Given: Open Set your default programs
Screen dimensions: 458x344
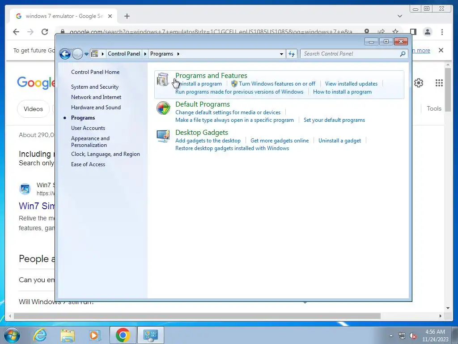Looking at the screenshot, I should pos(334,120).
